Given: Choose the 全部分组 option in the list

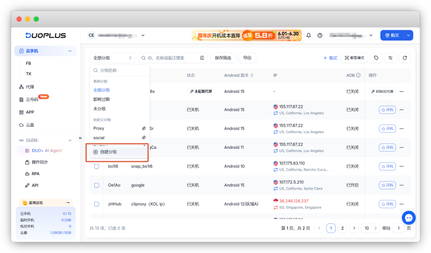Looking at the screenshot, I should click(x=101, y=90).
